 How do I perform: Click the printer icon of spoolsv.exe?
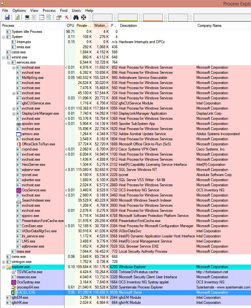(19, 124)
